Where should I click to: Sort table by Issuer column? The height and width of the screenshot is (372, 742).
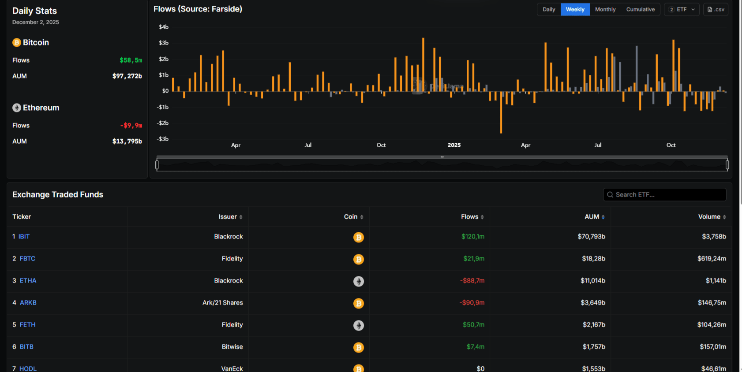coord(230,217)
